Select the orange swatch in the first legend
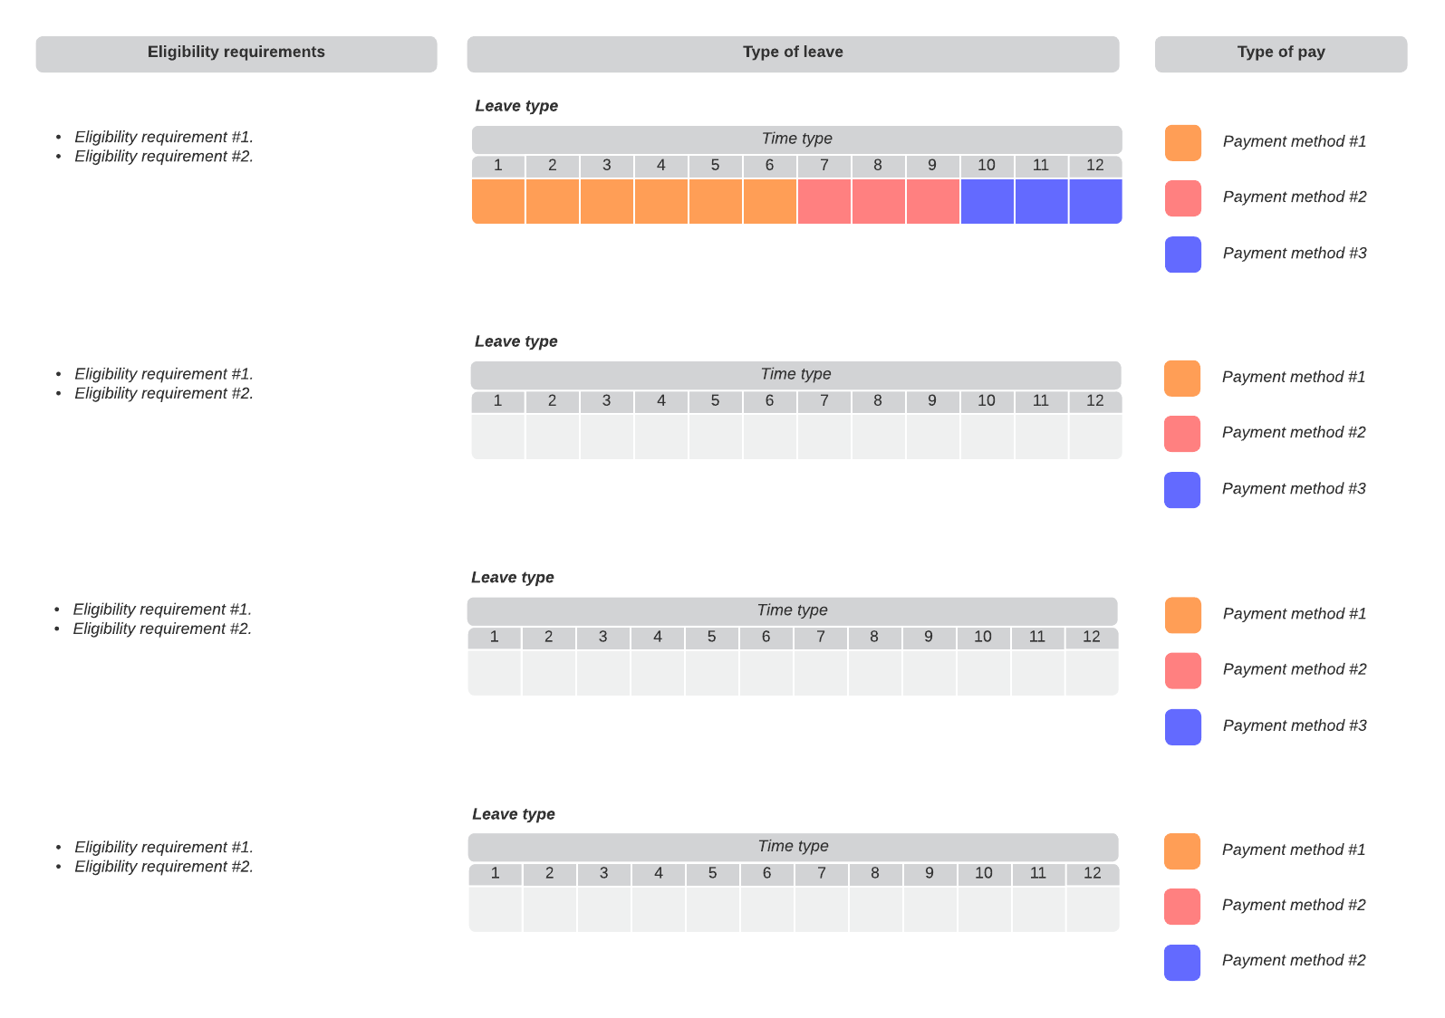This screenshot has height=1018, width=1445. tap(1182, 143)
